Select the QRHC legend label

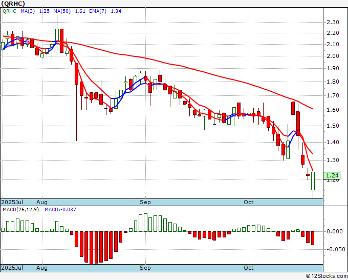pos(9,11)
